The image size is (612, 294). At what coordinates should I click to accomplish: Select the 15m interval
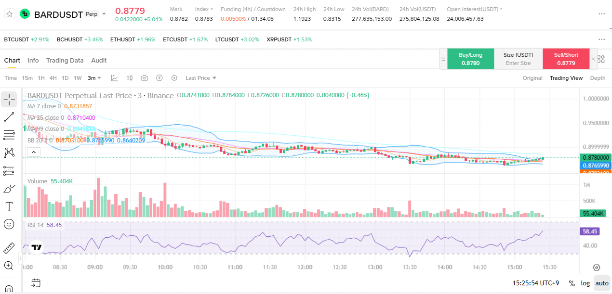[x=27, y=78]
